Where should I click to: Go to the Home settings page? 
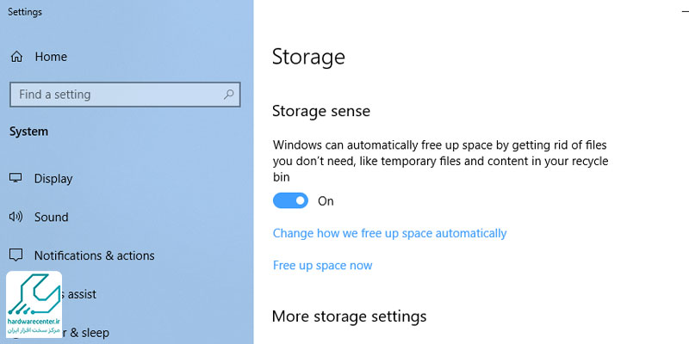pos(51,57)
